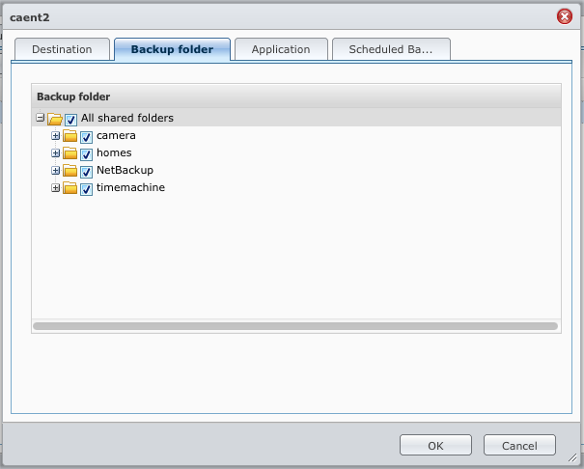Click the Cancel button
The image size is (584, 469).
coord(519,445)
